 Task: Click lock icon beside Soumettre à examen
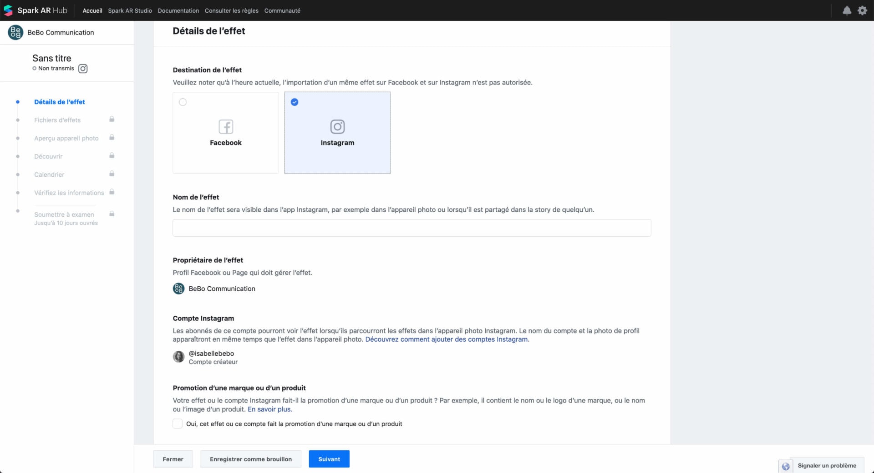click(x=112, y=214)
